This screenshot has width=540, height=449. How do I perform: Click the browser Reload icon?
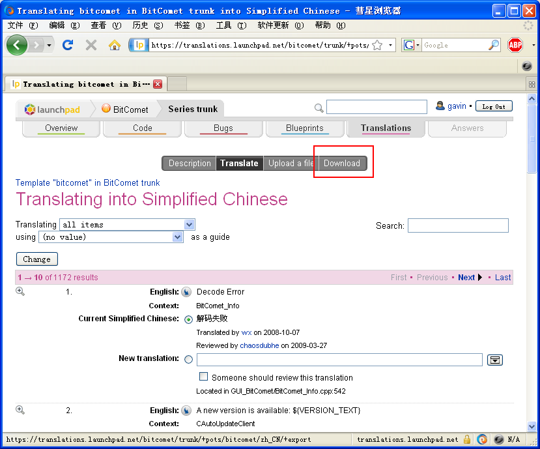coord(68,45)
